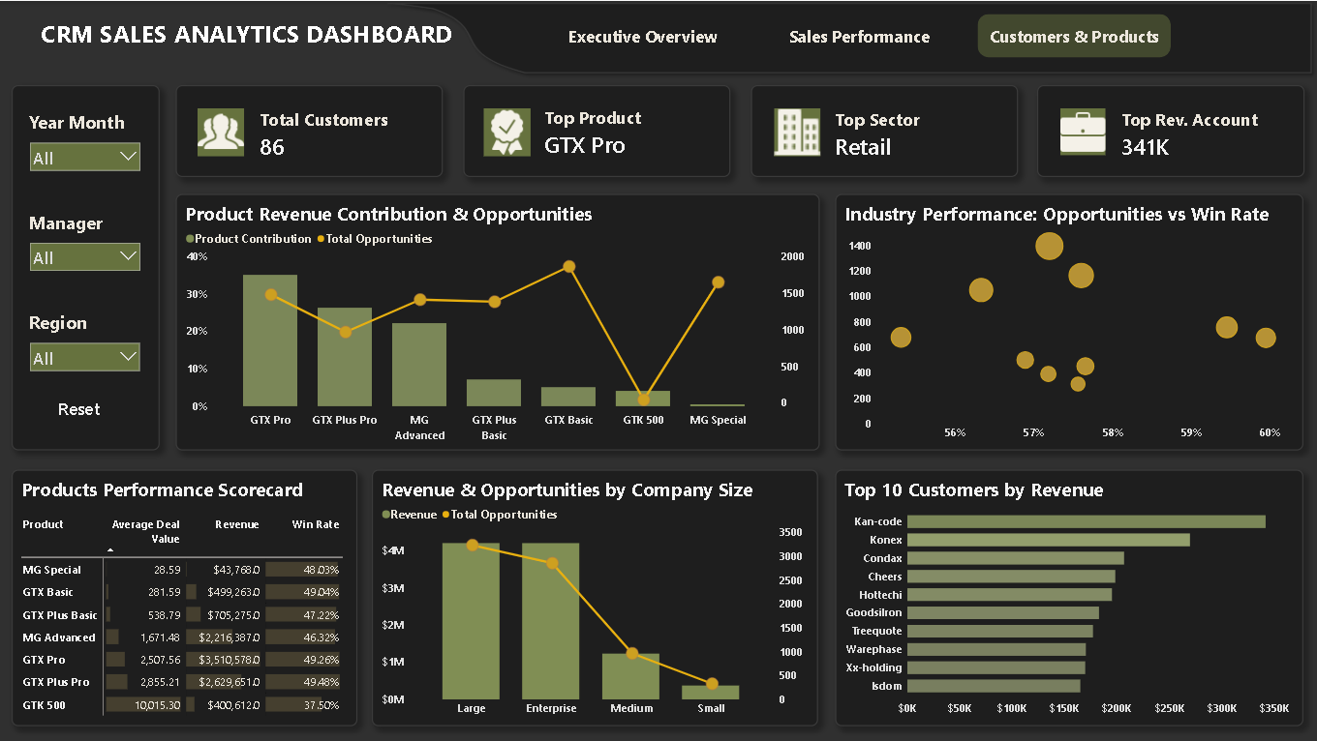Image resolution: width=1317 pixels, height=741 pixels.
Task: Select the GTX Plus Basic scorecard row
Action: coord(182,615)
